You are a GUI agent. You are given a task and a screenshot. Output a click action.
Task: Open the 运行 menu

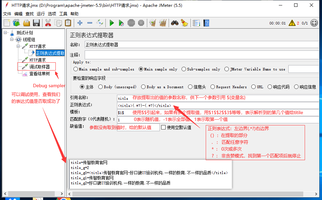[41, 14]
